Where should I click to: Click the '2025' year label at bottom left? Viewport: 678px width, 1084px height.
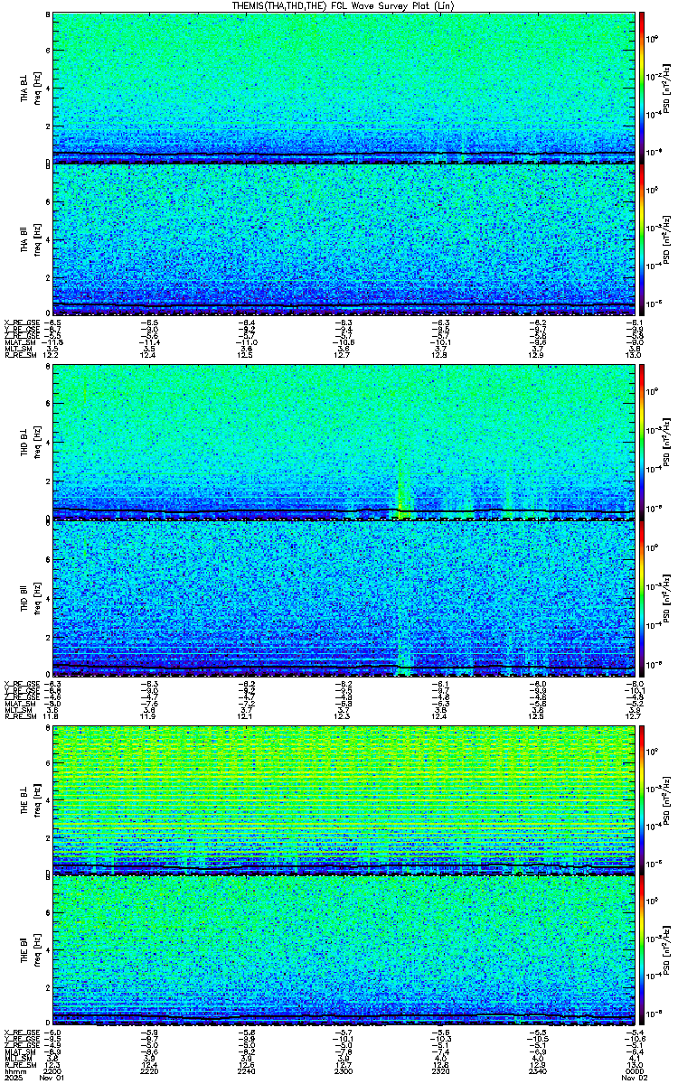13,1079
